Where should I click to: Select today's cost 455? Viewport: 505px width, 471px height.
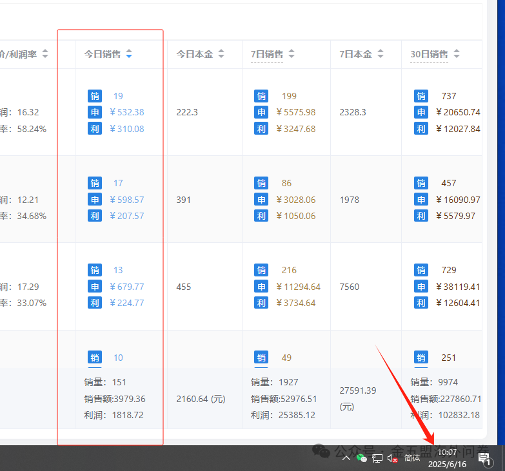click(x=184, y=287)
